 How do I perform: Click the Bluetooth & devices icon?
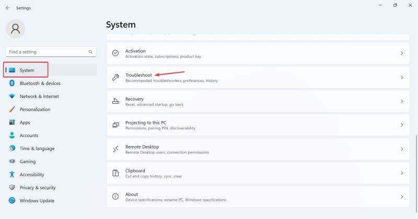(12, 83)
